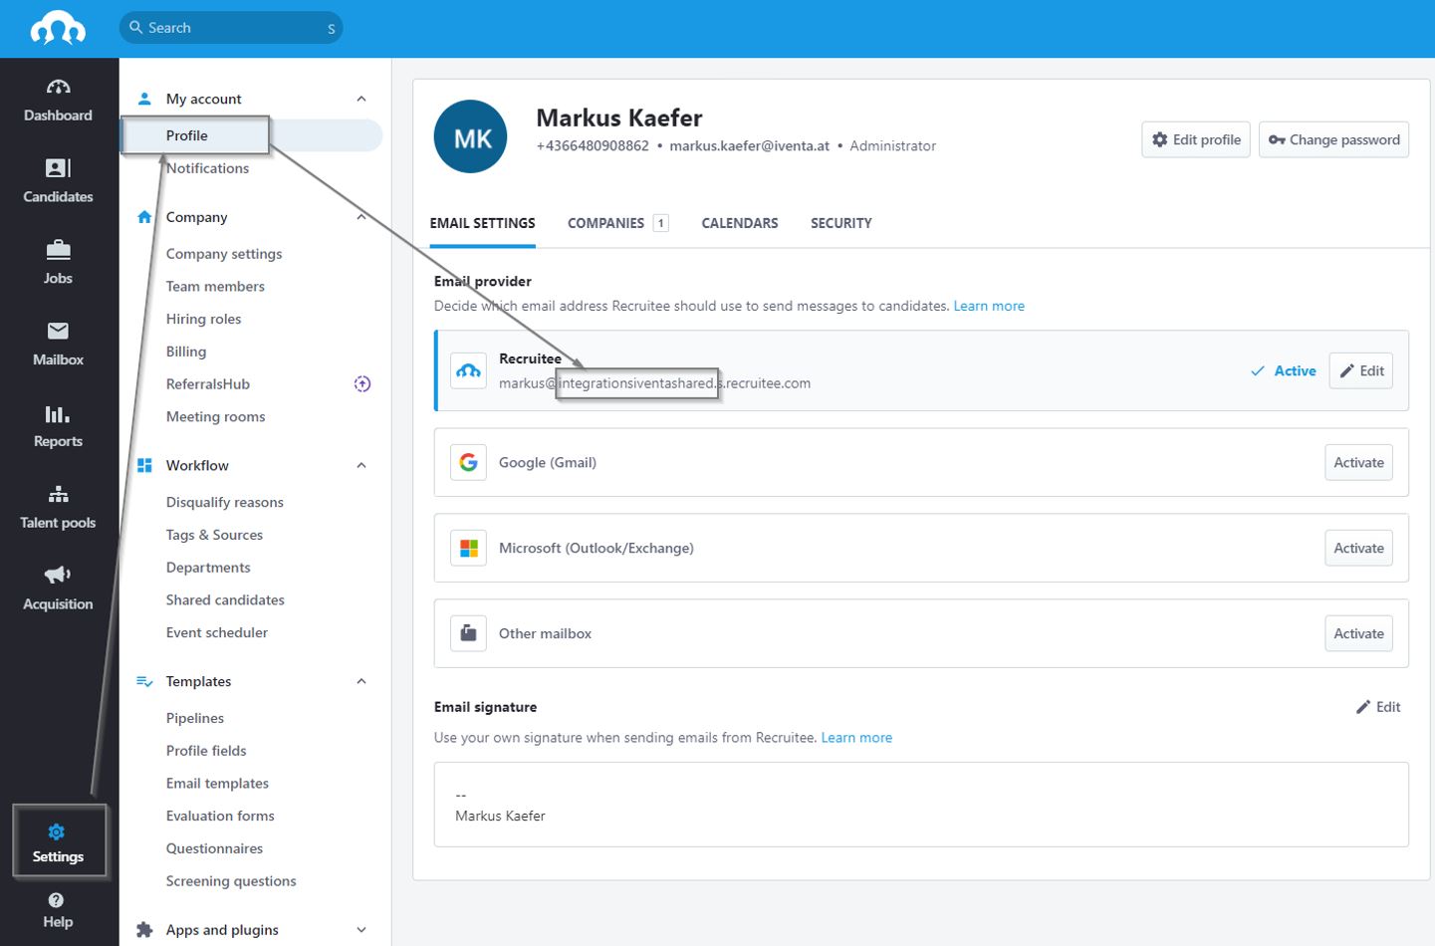Open Disqualify reasons
This screenshot has width=1435, height=946.
coord(225,502)
